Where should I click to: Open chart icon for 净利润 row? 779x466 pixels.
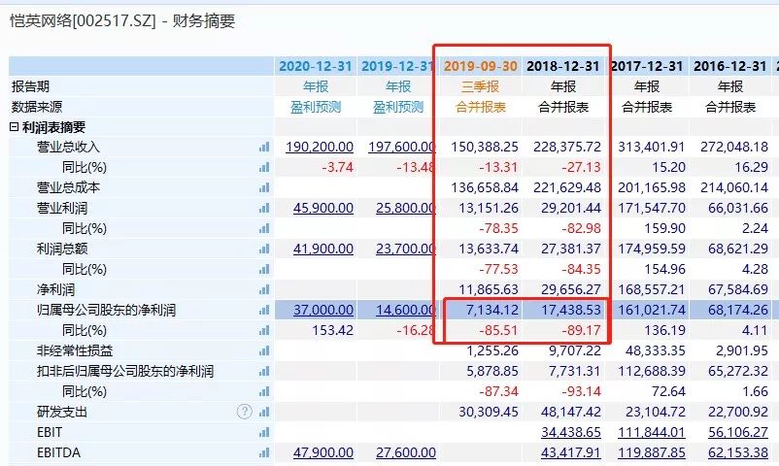click(264, 289)
